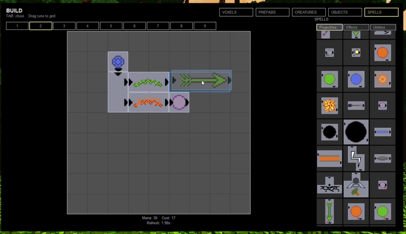Select spell slot 6
Screen dimensions: 406x234
[135, 26]
